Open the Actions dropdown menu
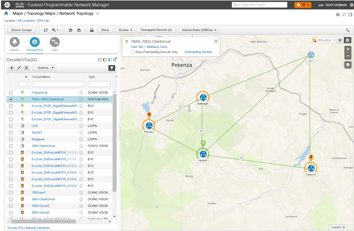354x231 pixels. pyautogui.click(x=44, y=68)
